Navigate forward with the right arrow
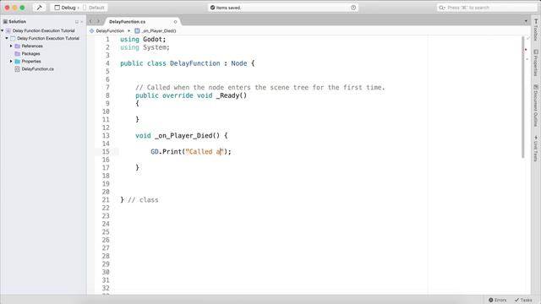 98,21
